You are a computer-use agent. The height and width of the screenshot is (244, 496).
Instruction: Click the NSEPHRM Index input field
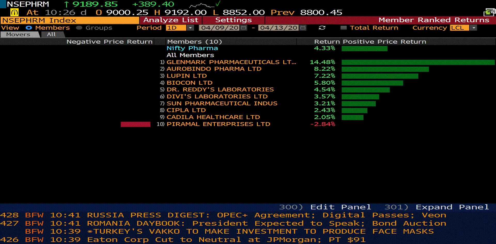point(70,20)
